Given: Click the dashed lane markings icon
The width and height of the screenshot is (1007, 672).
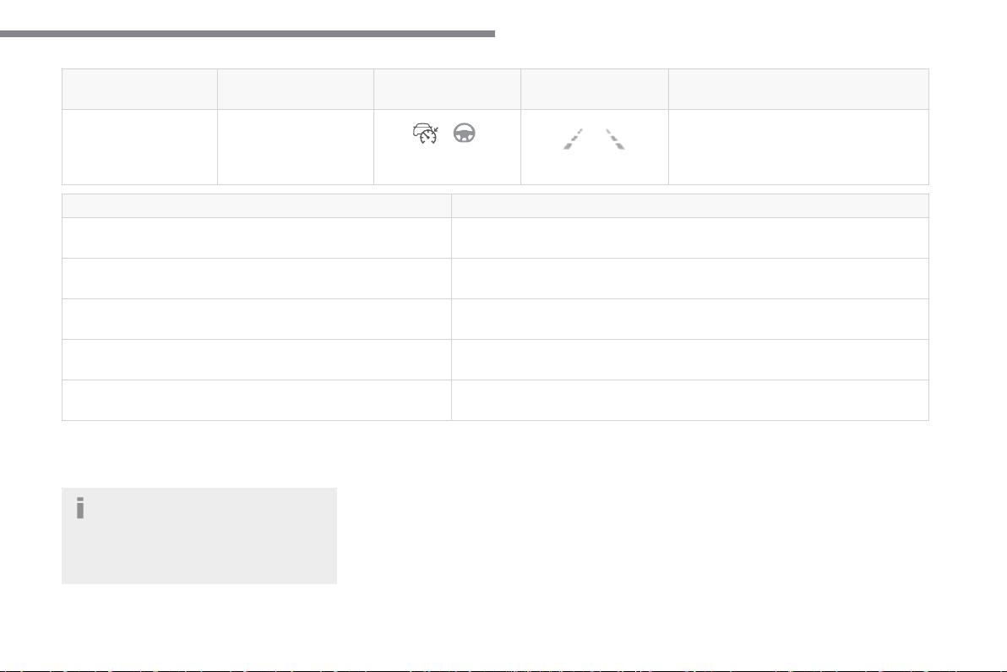Looking at the screenshot, I should tap(594, 139).
